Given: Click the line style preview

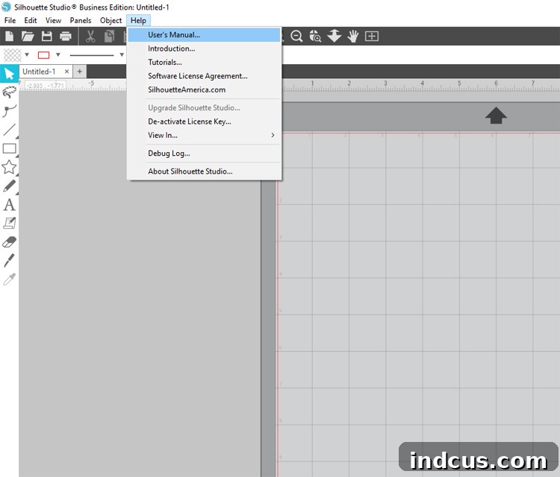Looking at the screenshot, I should coord(92,55).
